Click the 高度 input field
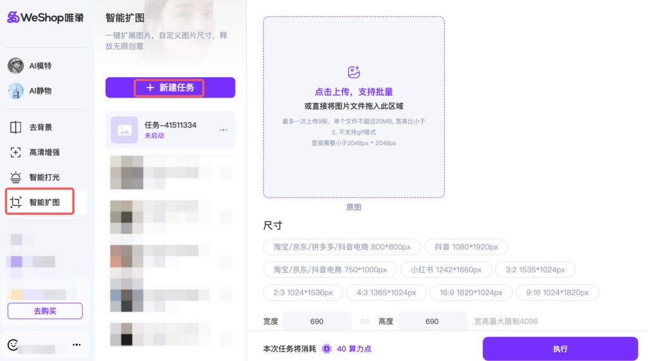 432,321
